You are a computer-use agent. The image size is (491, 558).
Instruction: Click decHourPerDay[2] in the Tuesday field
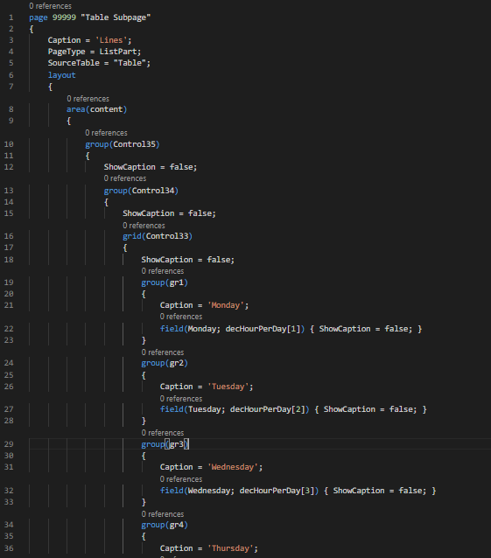point(268,409)
